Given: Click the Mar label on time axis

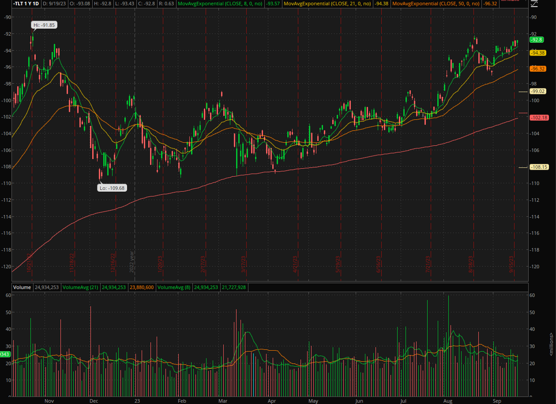Looking at the screenshot, I should pyautogui.click(x=222, y=400).
